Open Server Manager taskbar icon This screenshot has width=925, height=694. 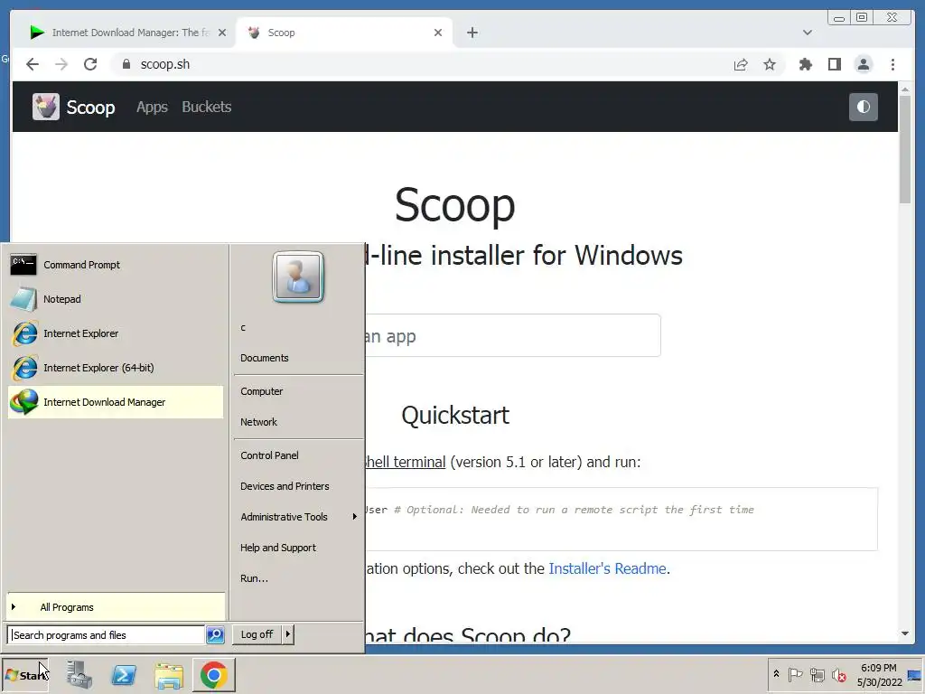[x=79, y=674]
